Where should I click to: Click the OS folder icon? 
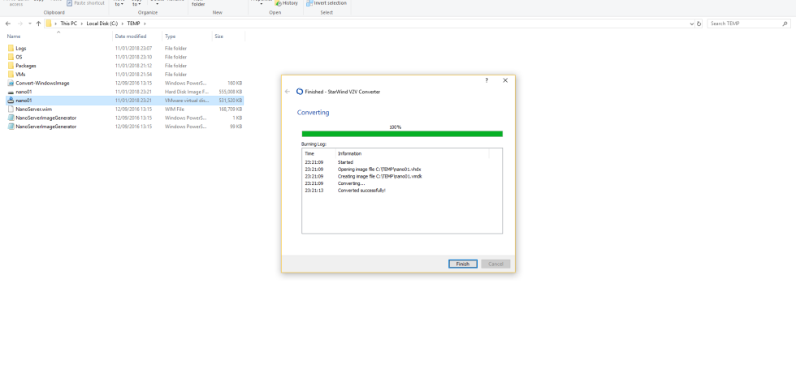tap(11, 57)
